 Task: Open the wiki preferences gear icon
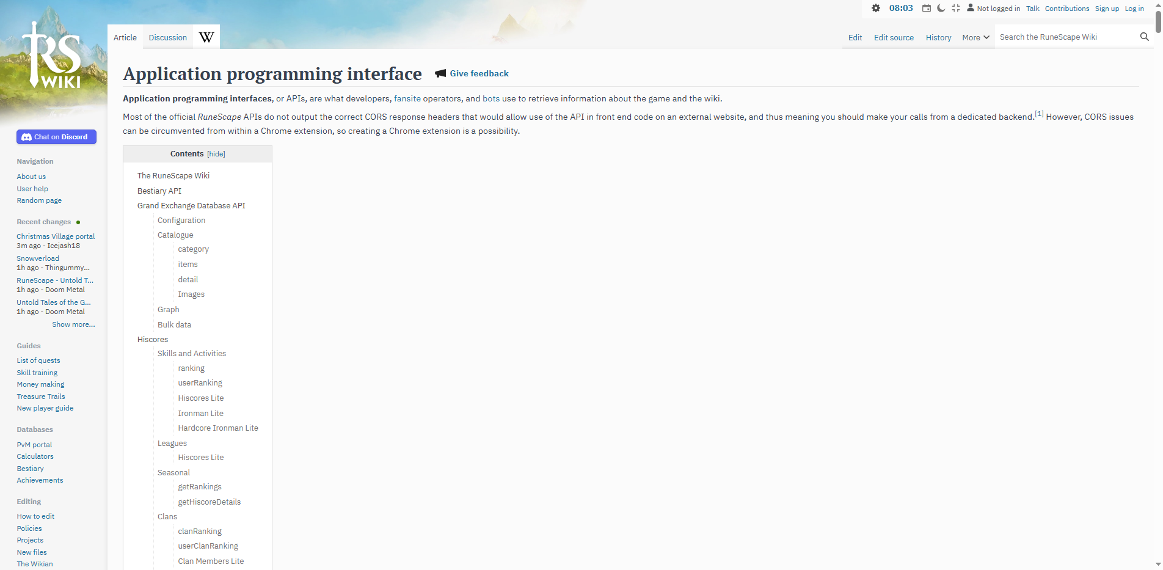876,8
